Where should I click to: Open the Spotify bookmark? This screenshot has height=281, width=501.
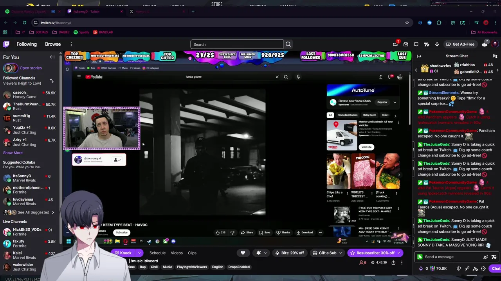click(81, 32)
